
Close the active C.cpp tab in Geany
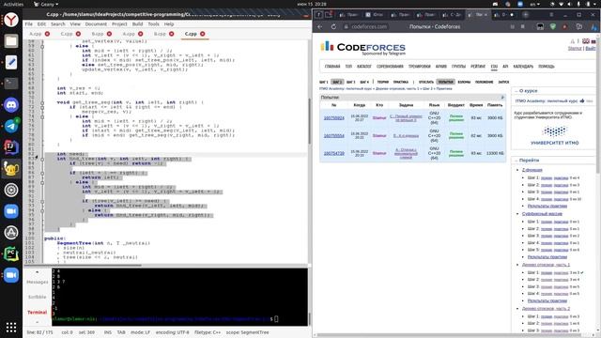(x=203, y=34)
